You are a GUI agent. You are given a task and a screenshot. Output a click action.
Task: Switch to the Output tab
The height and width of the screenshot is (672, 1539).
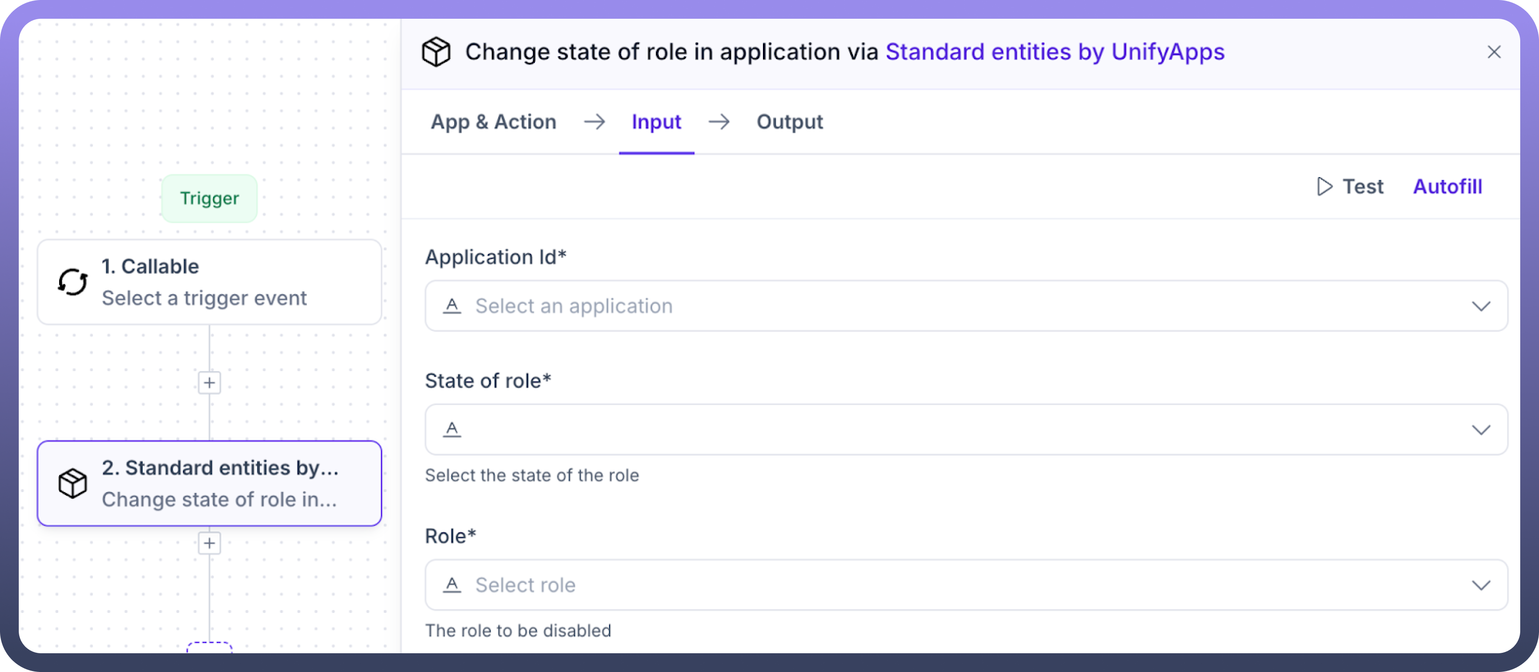click(789, 122)
